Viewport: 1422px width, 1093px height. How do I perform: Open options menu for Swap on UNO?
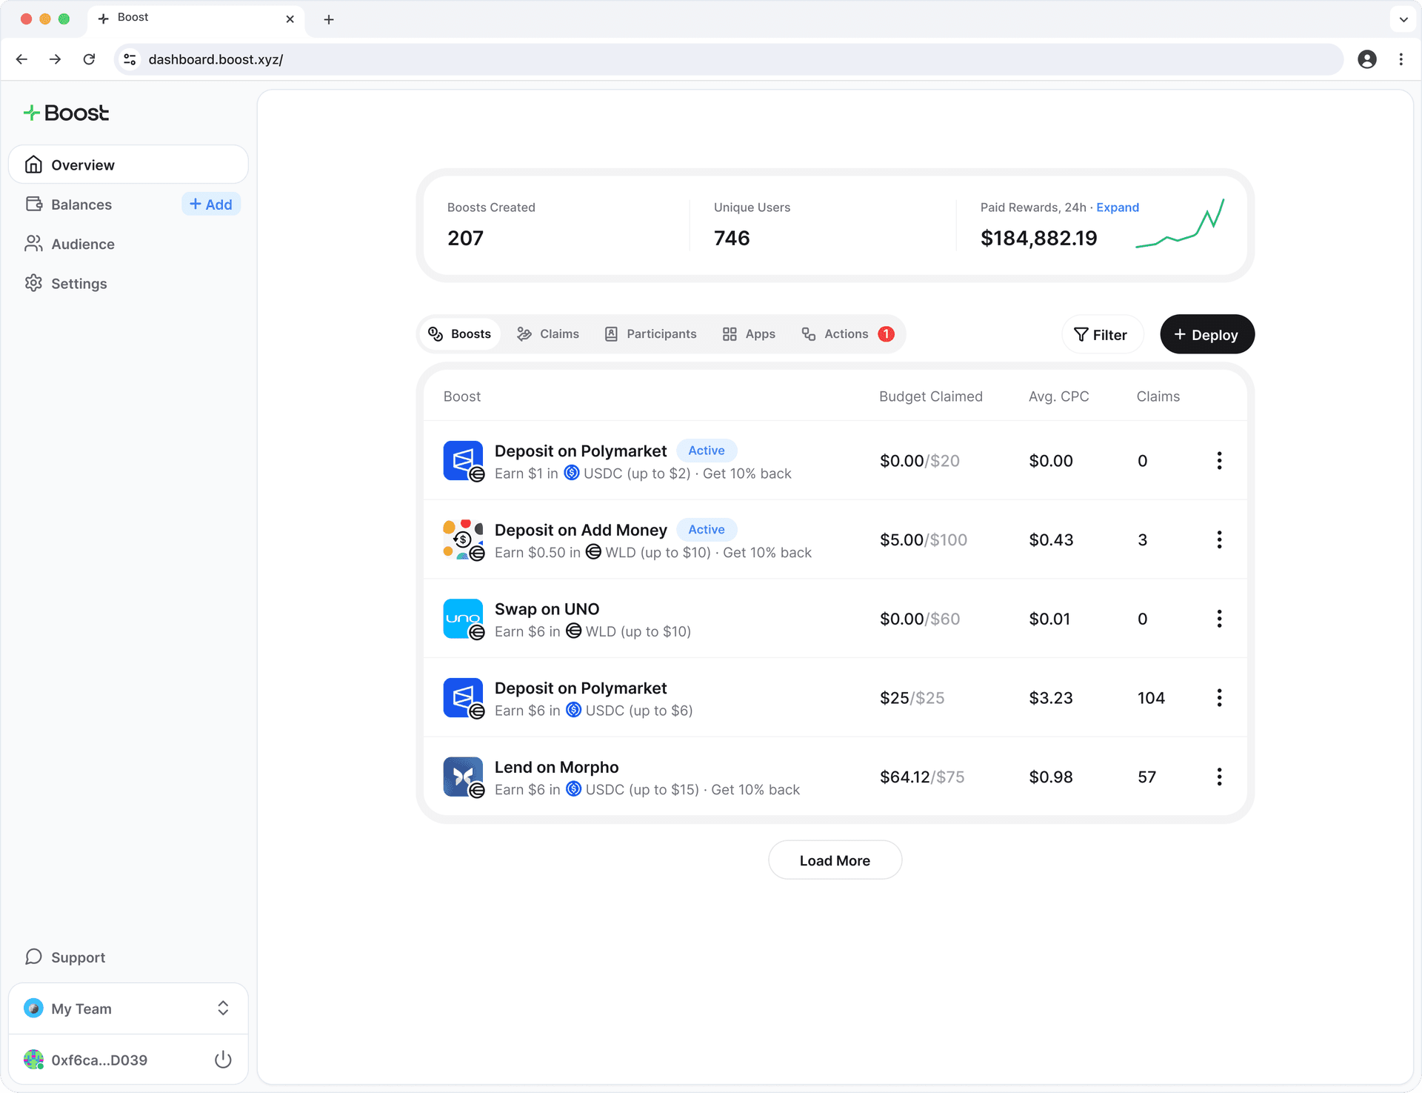click(x=1219, y=619)
